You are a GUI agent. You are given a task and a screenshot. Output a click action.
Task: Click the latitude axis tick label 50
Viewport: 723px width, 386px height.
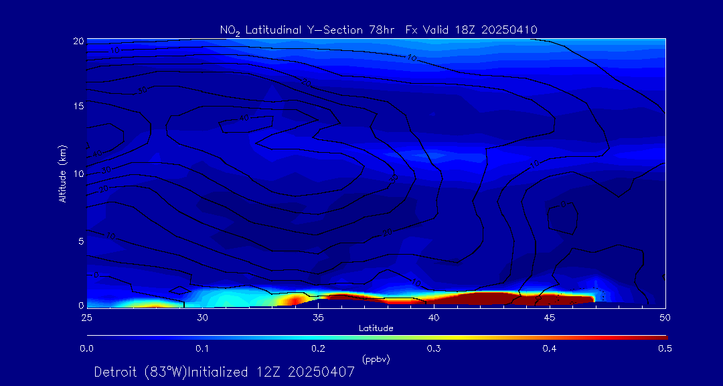665,317
